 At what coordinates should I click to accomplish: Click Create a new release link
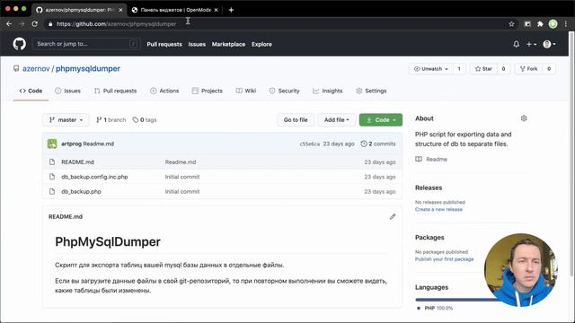[438, 209]
